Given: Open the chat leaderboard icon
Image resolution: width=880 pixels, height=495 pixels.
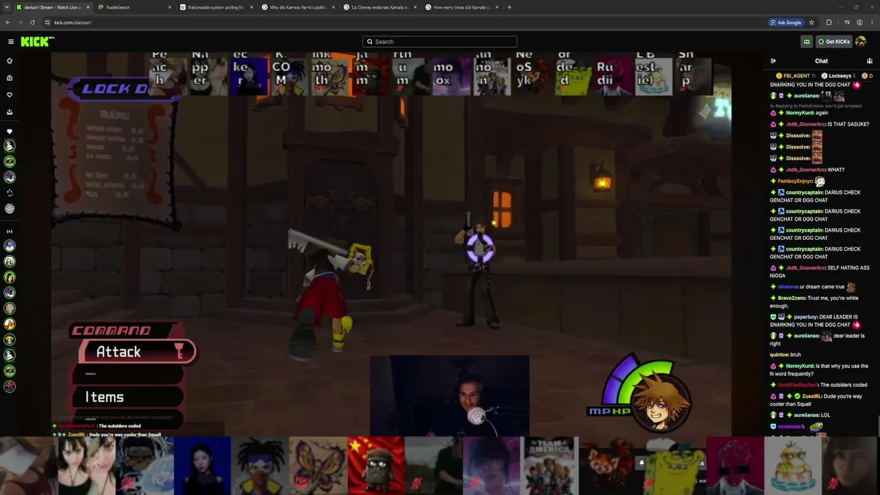Looking at the screenshot, I should [x=869, y=61].
